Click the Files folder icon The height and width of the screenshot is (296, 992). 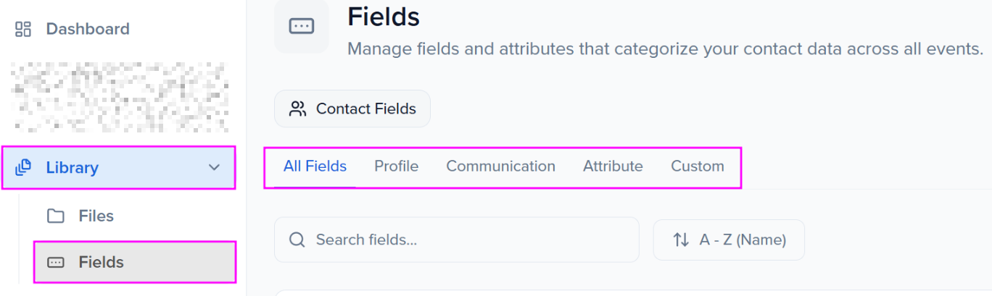click(55, 216)
